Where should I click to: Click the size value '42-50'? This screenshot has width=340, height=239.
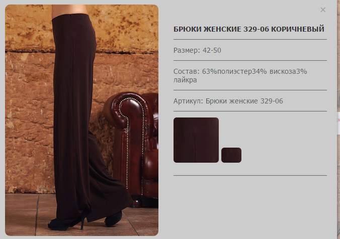pyautogui.click(x=212, y=50)
